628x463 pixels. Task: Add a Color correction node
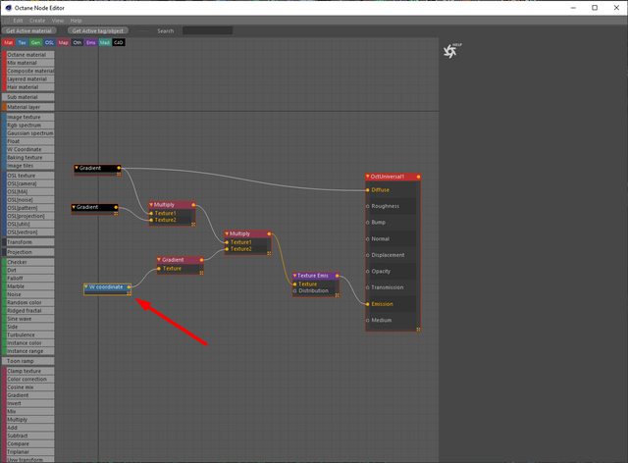point(28,379)
